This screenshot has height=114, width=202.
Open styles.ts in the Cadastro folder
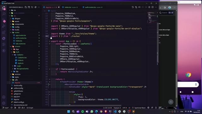tap(21, 63)
